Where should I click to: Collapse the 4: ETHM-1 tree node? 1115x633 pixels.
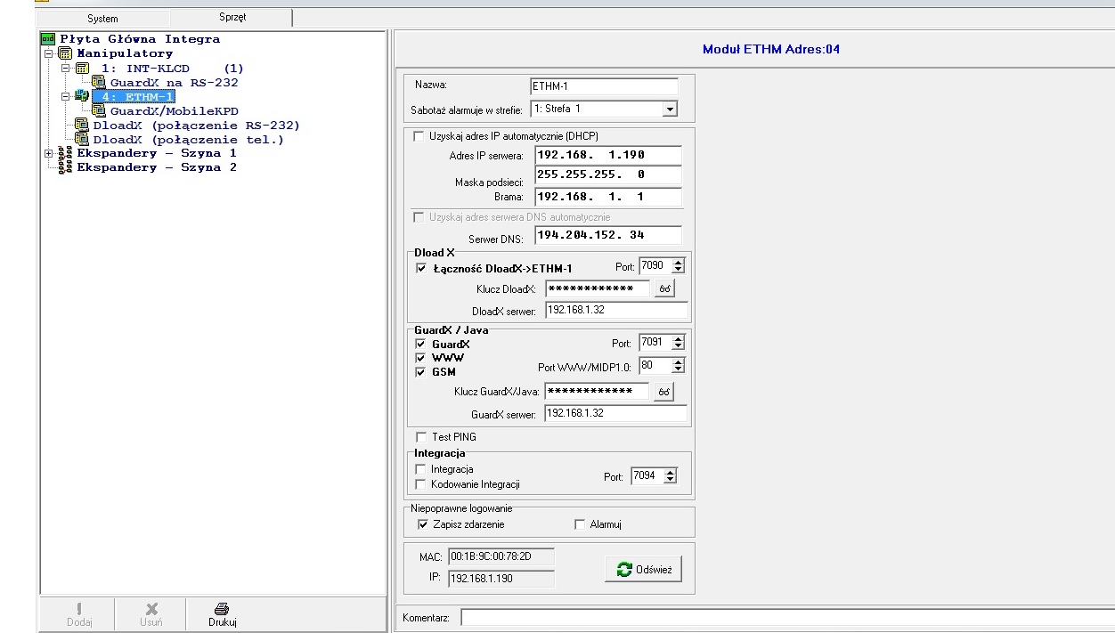[65, 96]
